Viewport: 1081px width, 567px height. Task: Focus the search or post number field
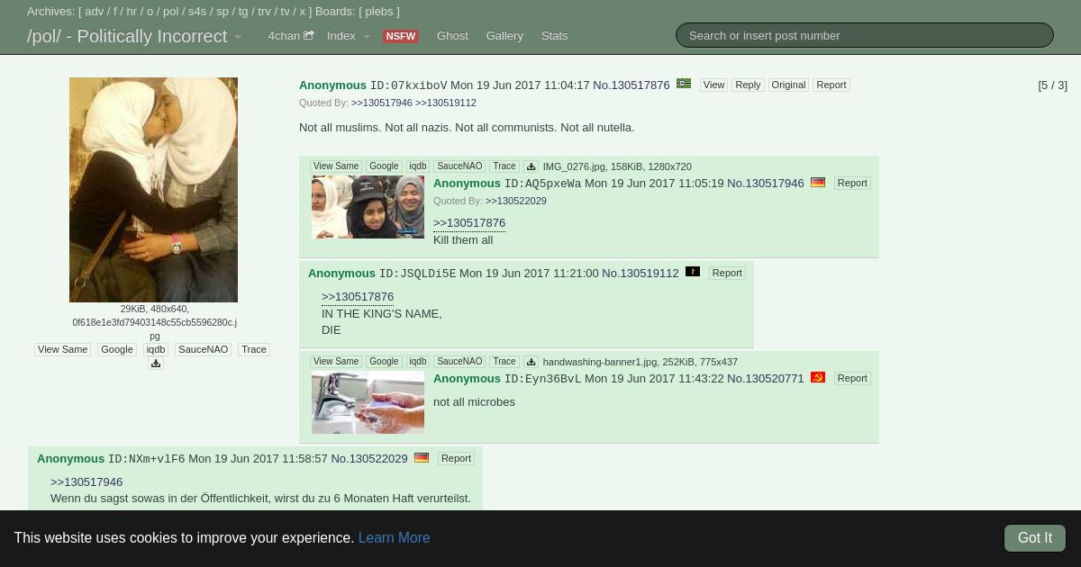pyautogui.click(x=865, y=35)
